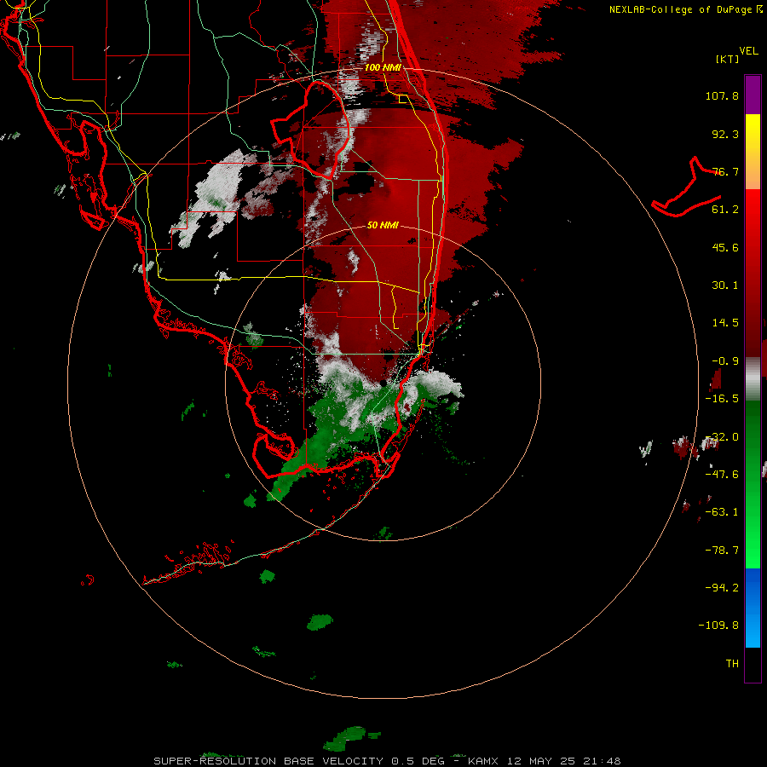The width and height of the screenshot is (767, 767).
Task: Click the -78.7 velocity scale value
Action: [722, 551]
